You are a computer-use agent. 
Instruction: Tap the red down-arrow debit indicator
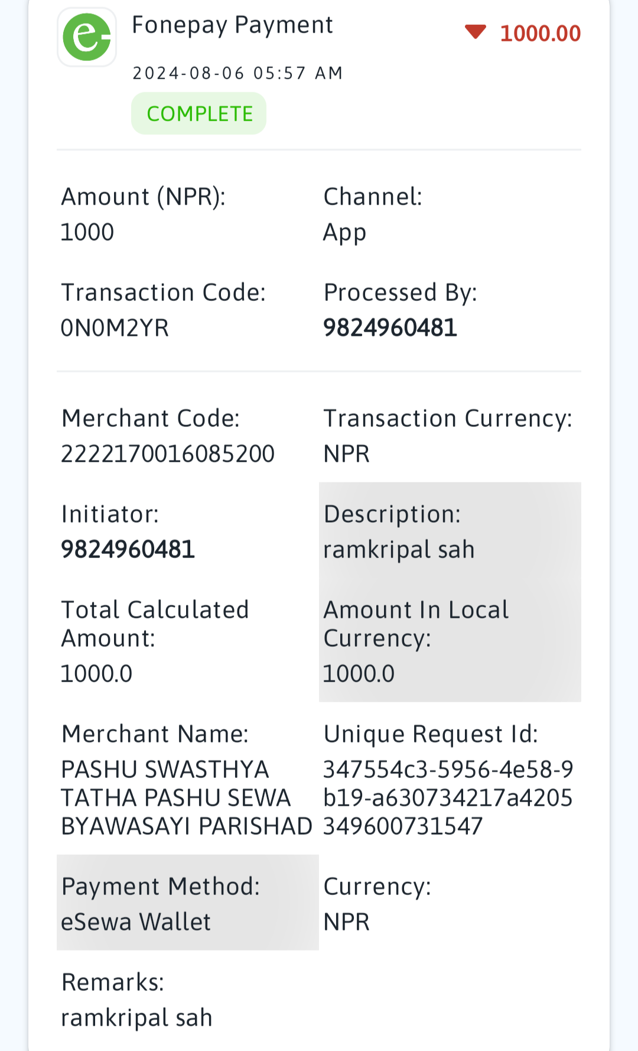[x=476, y=32]
